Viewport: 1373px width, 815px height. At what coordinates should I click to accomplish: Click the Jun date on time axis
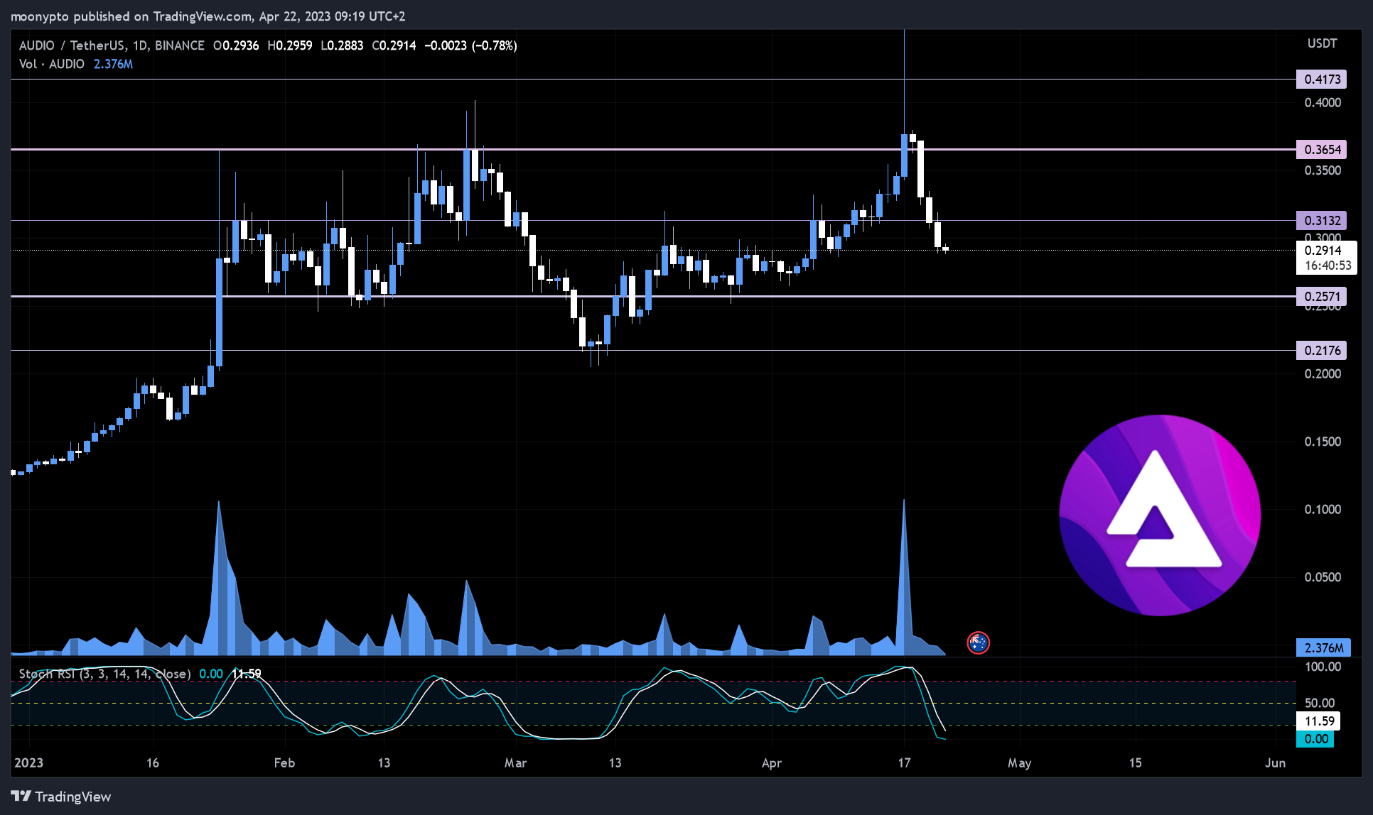click(1275, 762)
